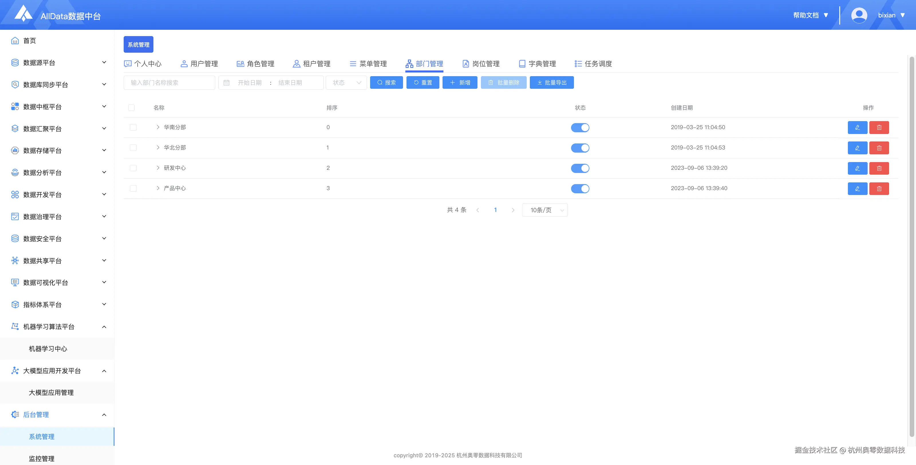Click the edit icon for 华南分部 row
The image size is (916, 465).
tap(857, 127)
